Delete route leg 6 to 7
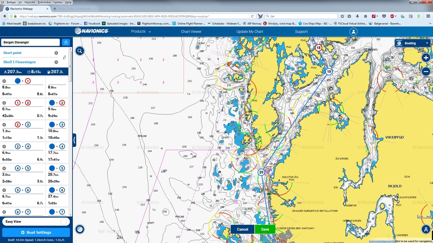This screenshot has height=243, width=433. click(4, 212)
